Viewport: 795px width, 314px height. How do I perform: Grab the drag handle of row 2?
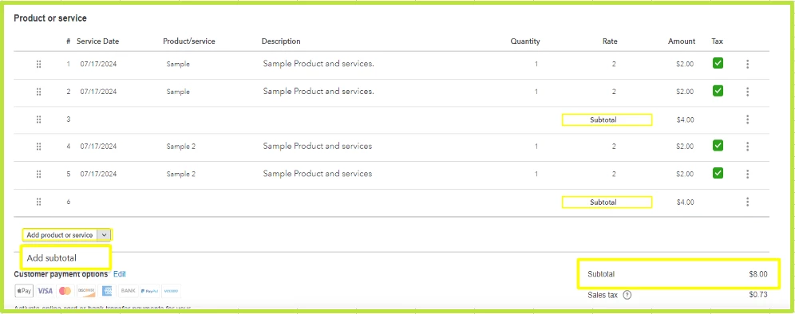pos(38,92)
